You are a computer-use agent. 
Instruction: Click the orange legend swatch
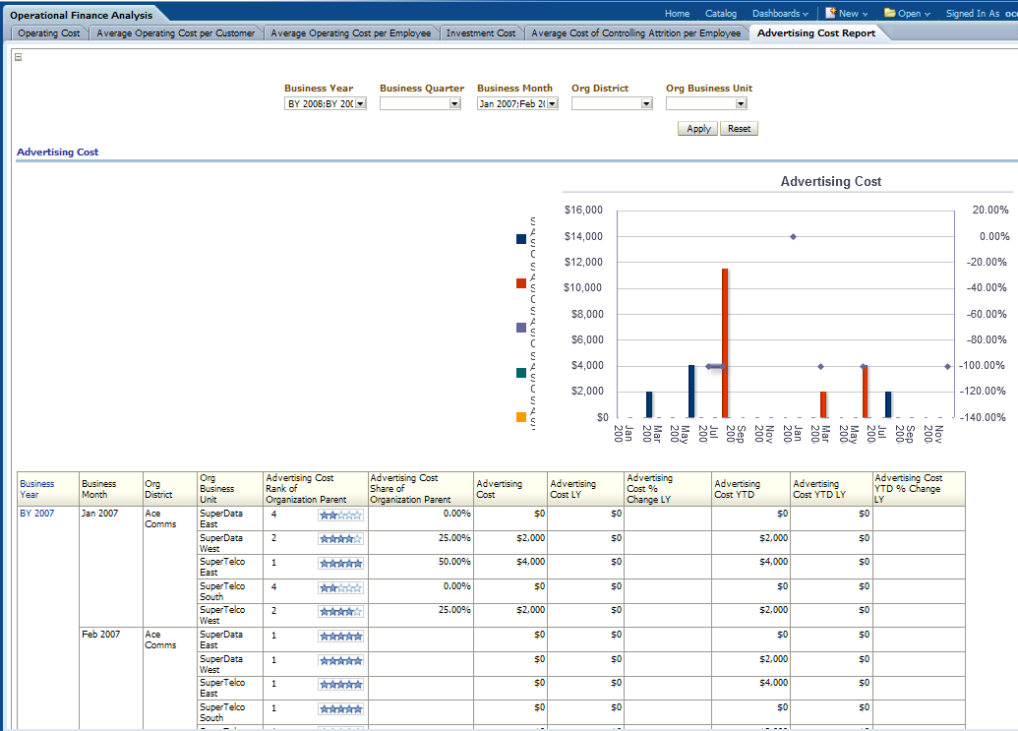[521, 417]
